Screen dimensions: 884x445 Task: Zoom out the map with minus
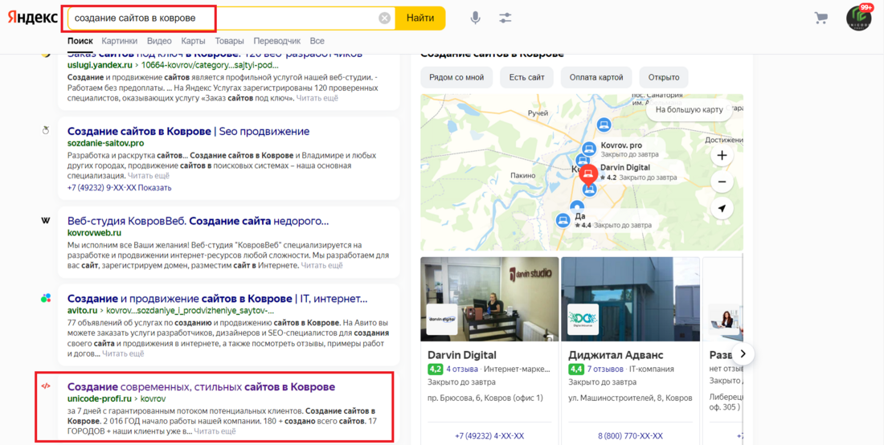point(722,182)
